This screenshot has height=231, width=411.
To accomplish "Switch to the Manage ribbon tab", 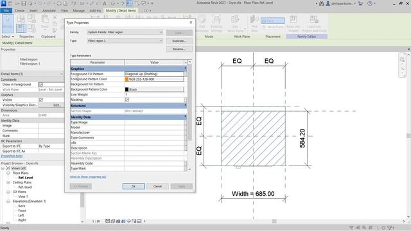I will 78,11.
